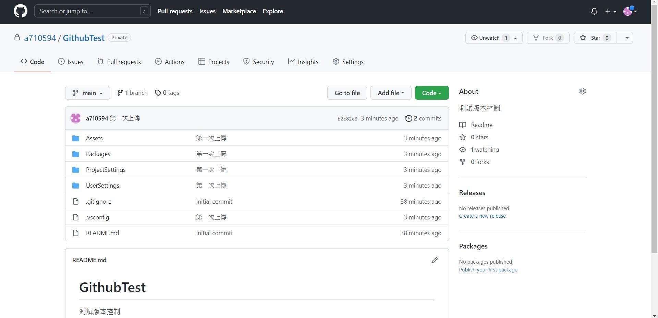Expand the Add file dropdown
This screenshot has height=318, width=658.
click(x=391, y=93)
